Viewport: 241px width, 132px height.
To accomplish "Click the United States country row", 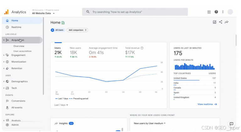I will [x=195, y=78].
